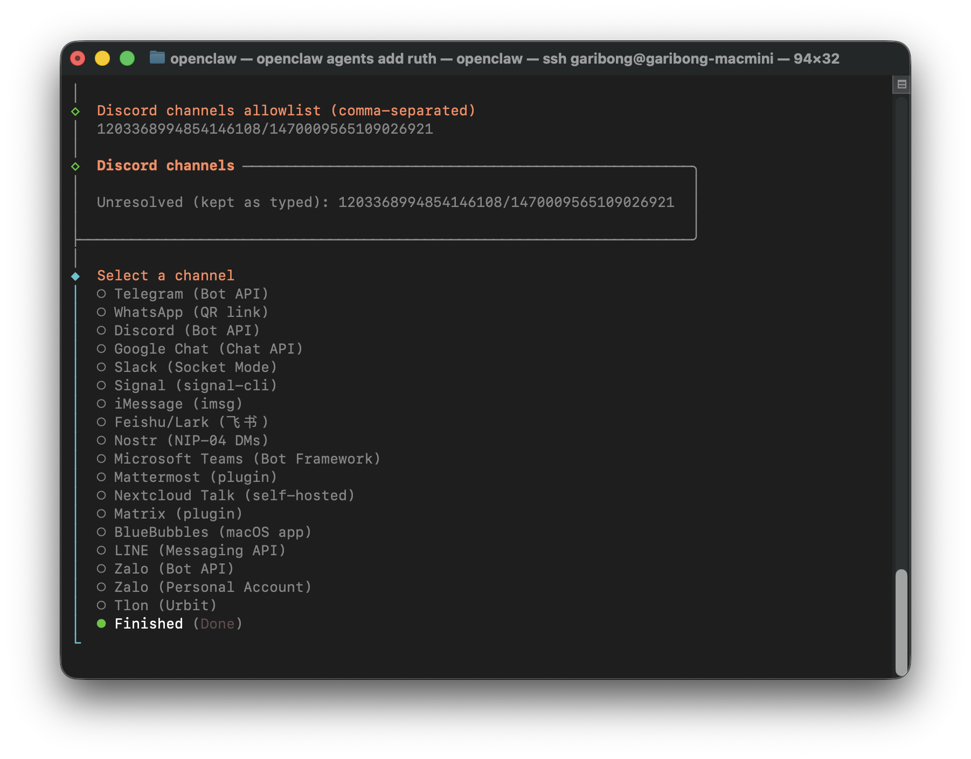The height and width of the screenshot is (759, 971).
Task: Select the iMessage (imsg) option
Action: click(170, 404)
